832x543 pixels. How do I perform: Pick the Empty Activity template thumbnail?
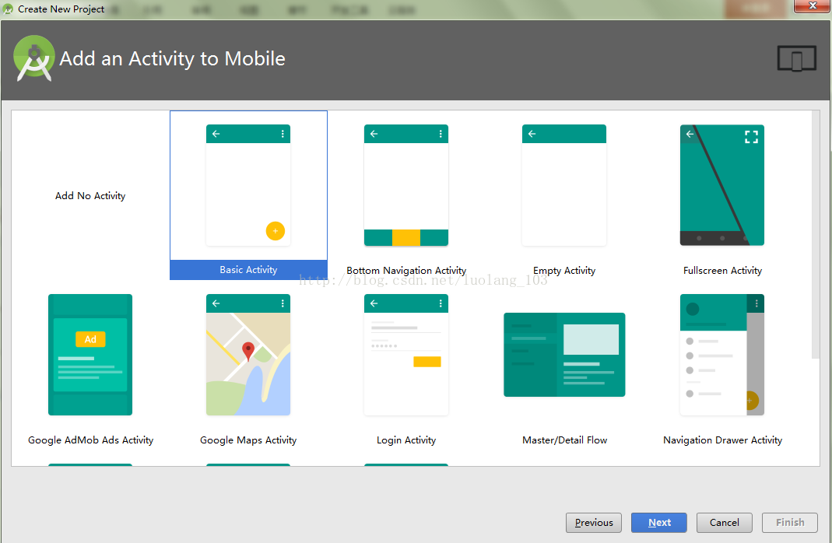pyautogui.click(x=564, y=185)
